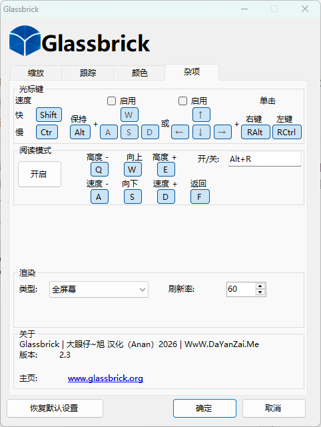Open the render type 全屏幕 dropdown
The height and width of the screenshot is (427, 321).
(99, 289)
